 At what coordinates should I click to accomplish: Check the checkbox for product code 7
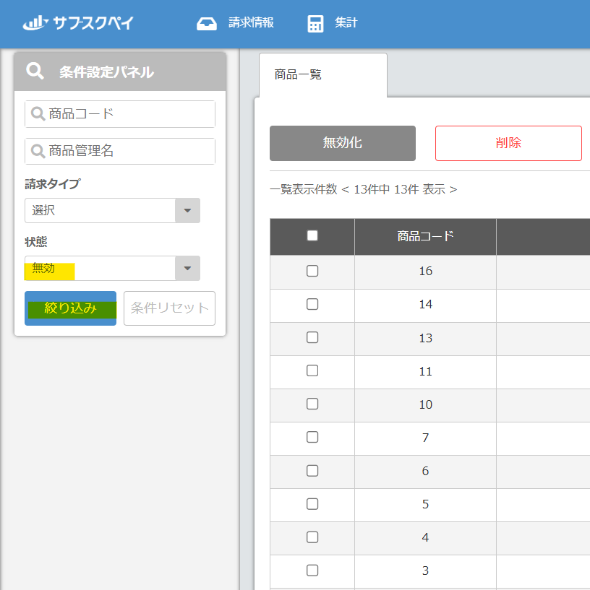point(312,437)
